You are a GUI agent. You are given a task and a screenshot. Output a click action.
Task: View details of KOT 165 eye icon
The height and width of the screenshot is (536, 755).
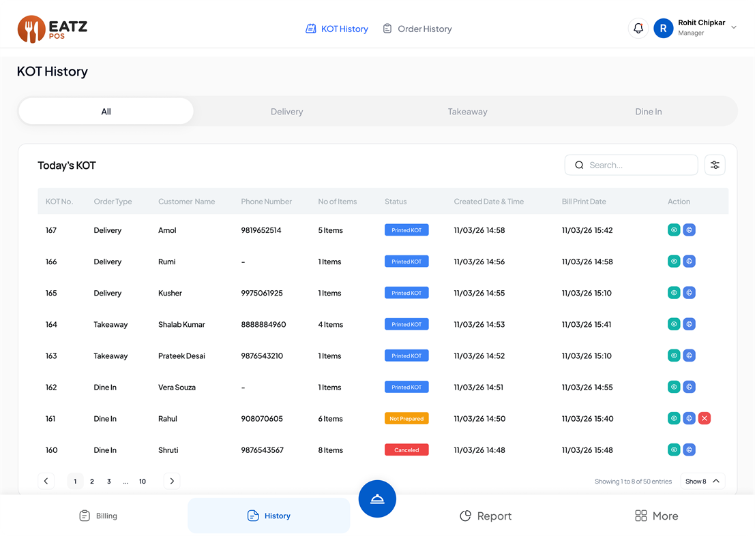coord(674,293)
